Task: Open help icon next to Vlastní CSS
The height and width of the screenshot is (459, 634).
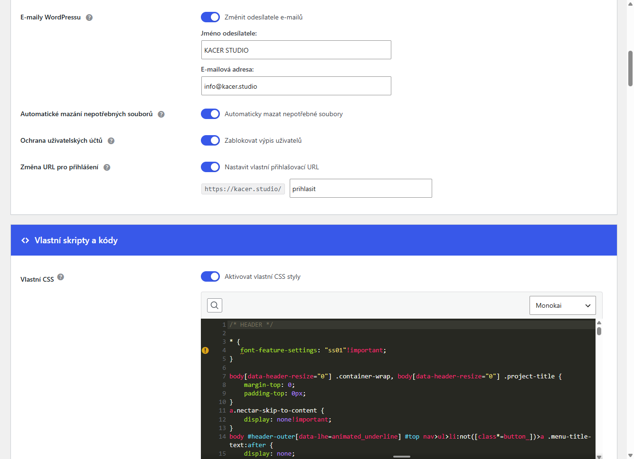Action: (x=61, y=277)
